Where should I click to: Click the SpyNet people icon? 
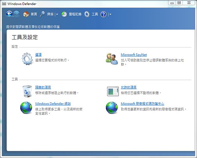[x=112, y=59]
